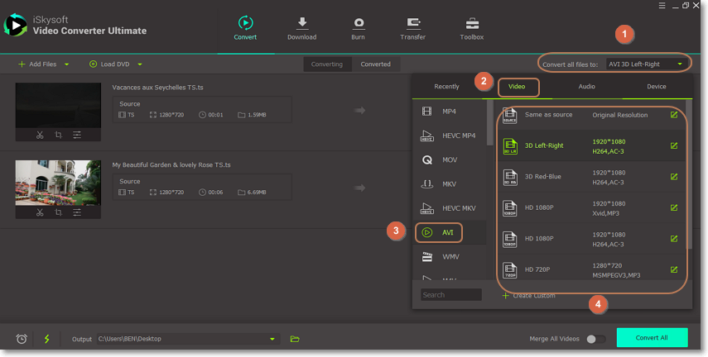This screenshot has height=357, width=708.
Task: Click the Transfer icon in top bar
Action: click(412, 24)
